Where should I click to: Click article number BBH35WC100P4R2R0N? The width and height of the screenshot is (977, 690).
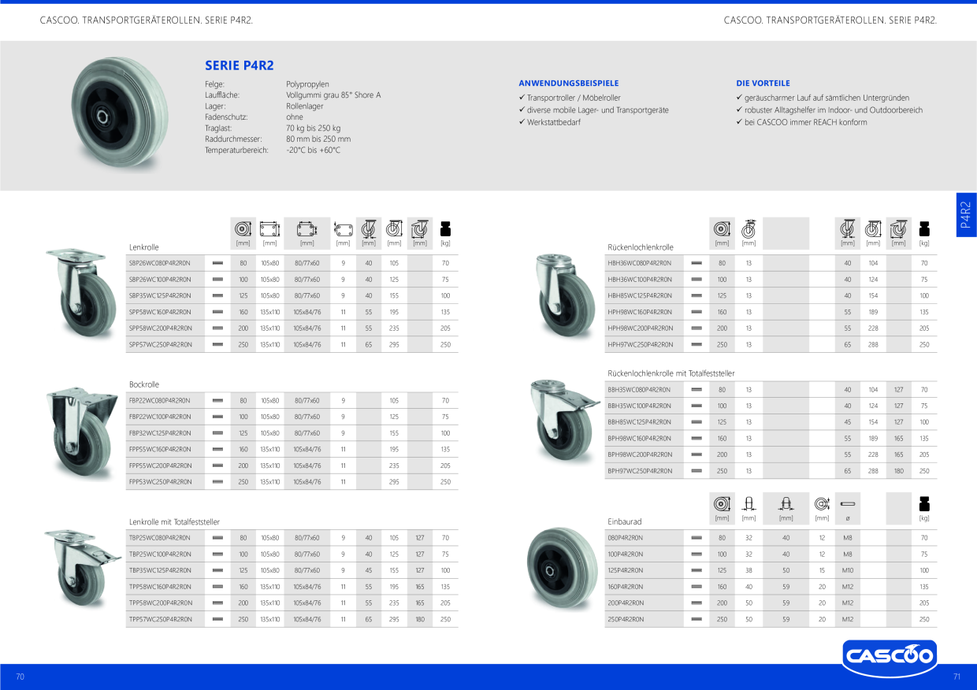(x=639, y=406)
